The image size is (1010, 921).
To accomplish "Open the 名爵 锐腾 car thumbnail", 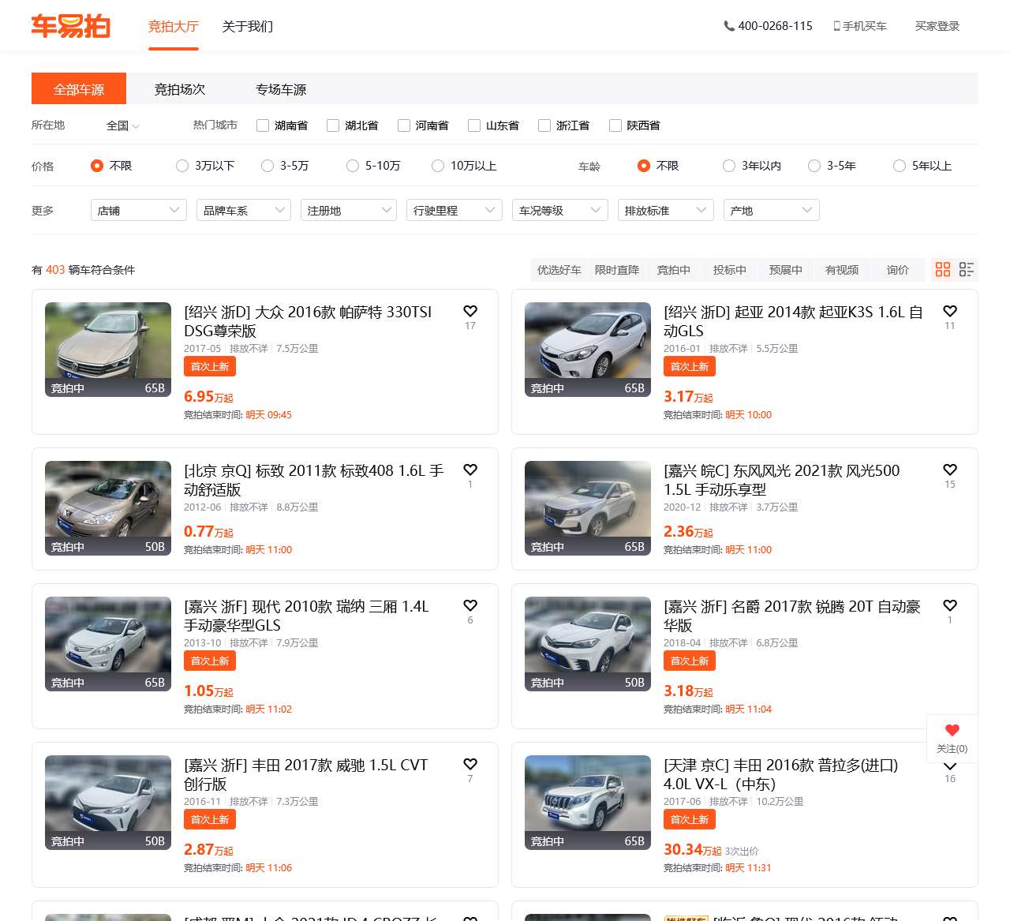I will (x=588, y=644).
